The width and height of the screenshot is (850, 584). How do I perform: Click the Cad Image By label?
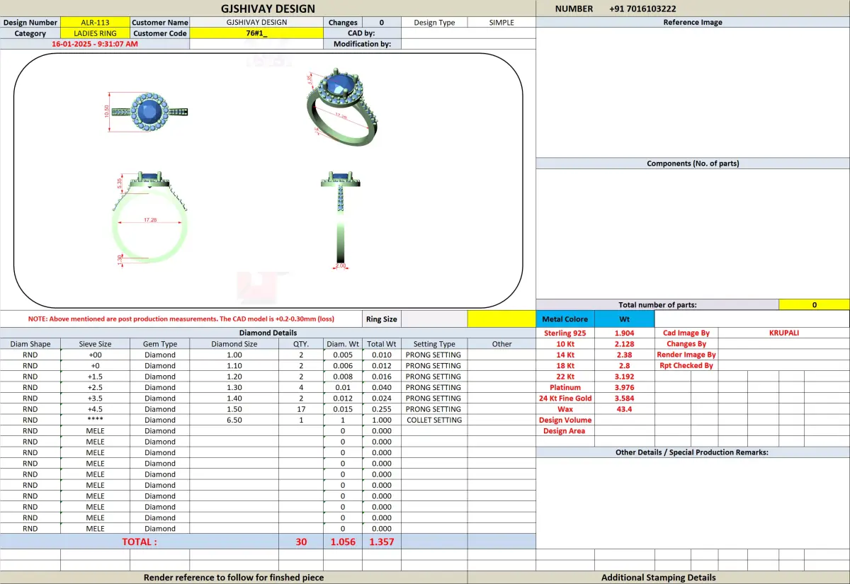coord(686,333)
